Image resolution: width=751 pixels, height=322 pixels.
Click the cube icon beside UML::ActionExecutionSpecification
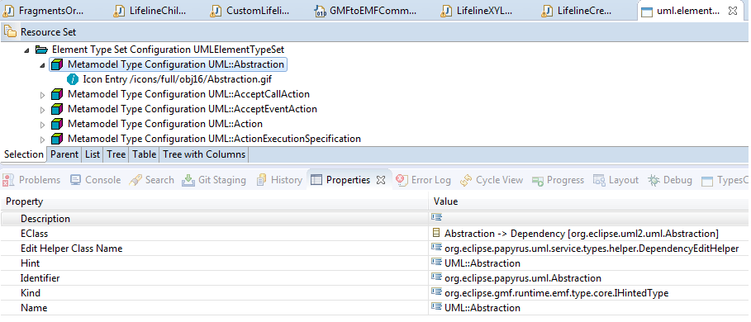[x=57, y=139]
